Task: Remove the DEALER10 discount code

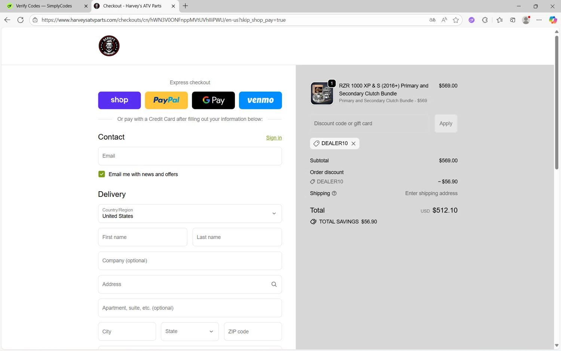Action: [353, 143]
